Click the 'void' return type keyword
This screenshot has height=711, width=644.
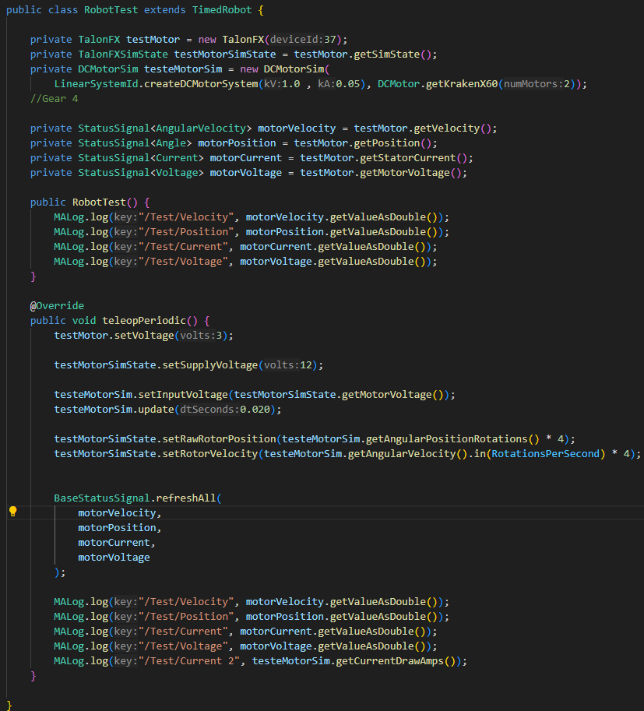[x=84, y=321]
